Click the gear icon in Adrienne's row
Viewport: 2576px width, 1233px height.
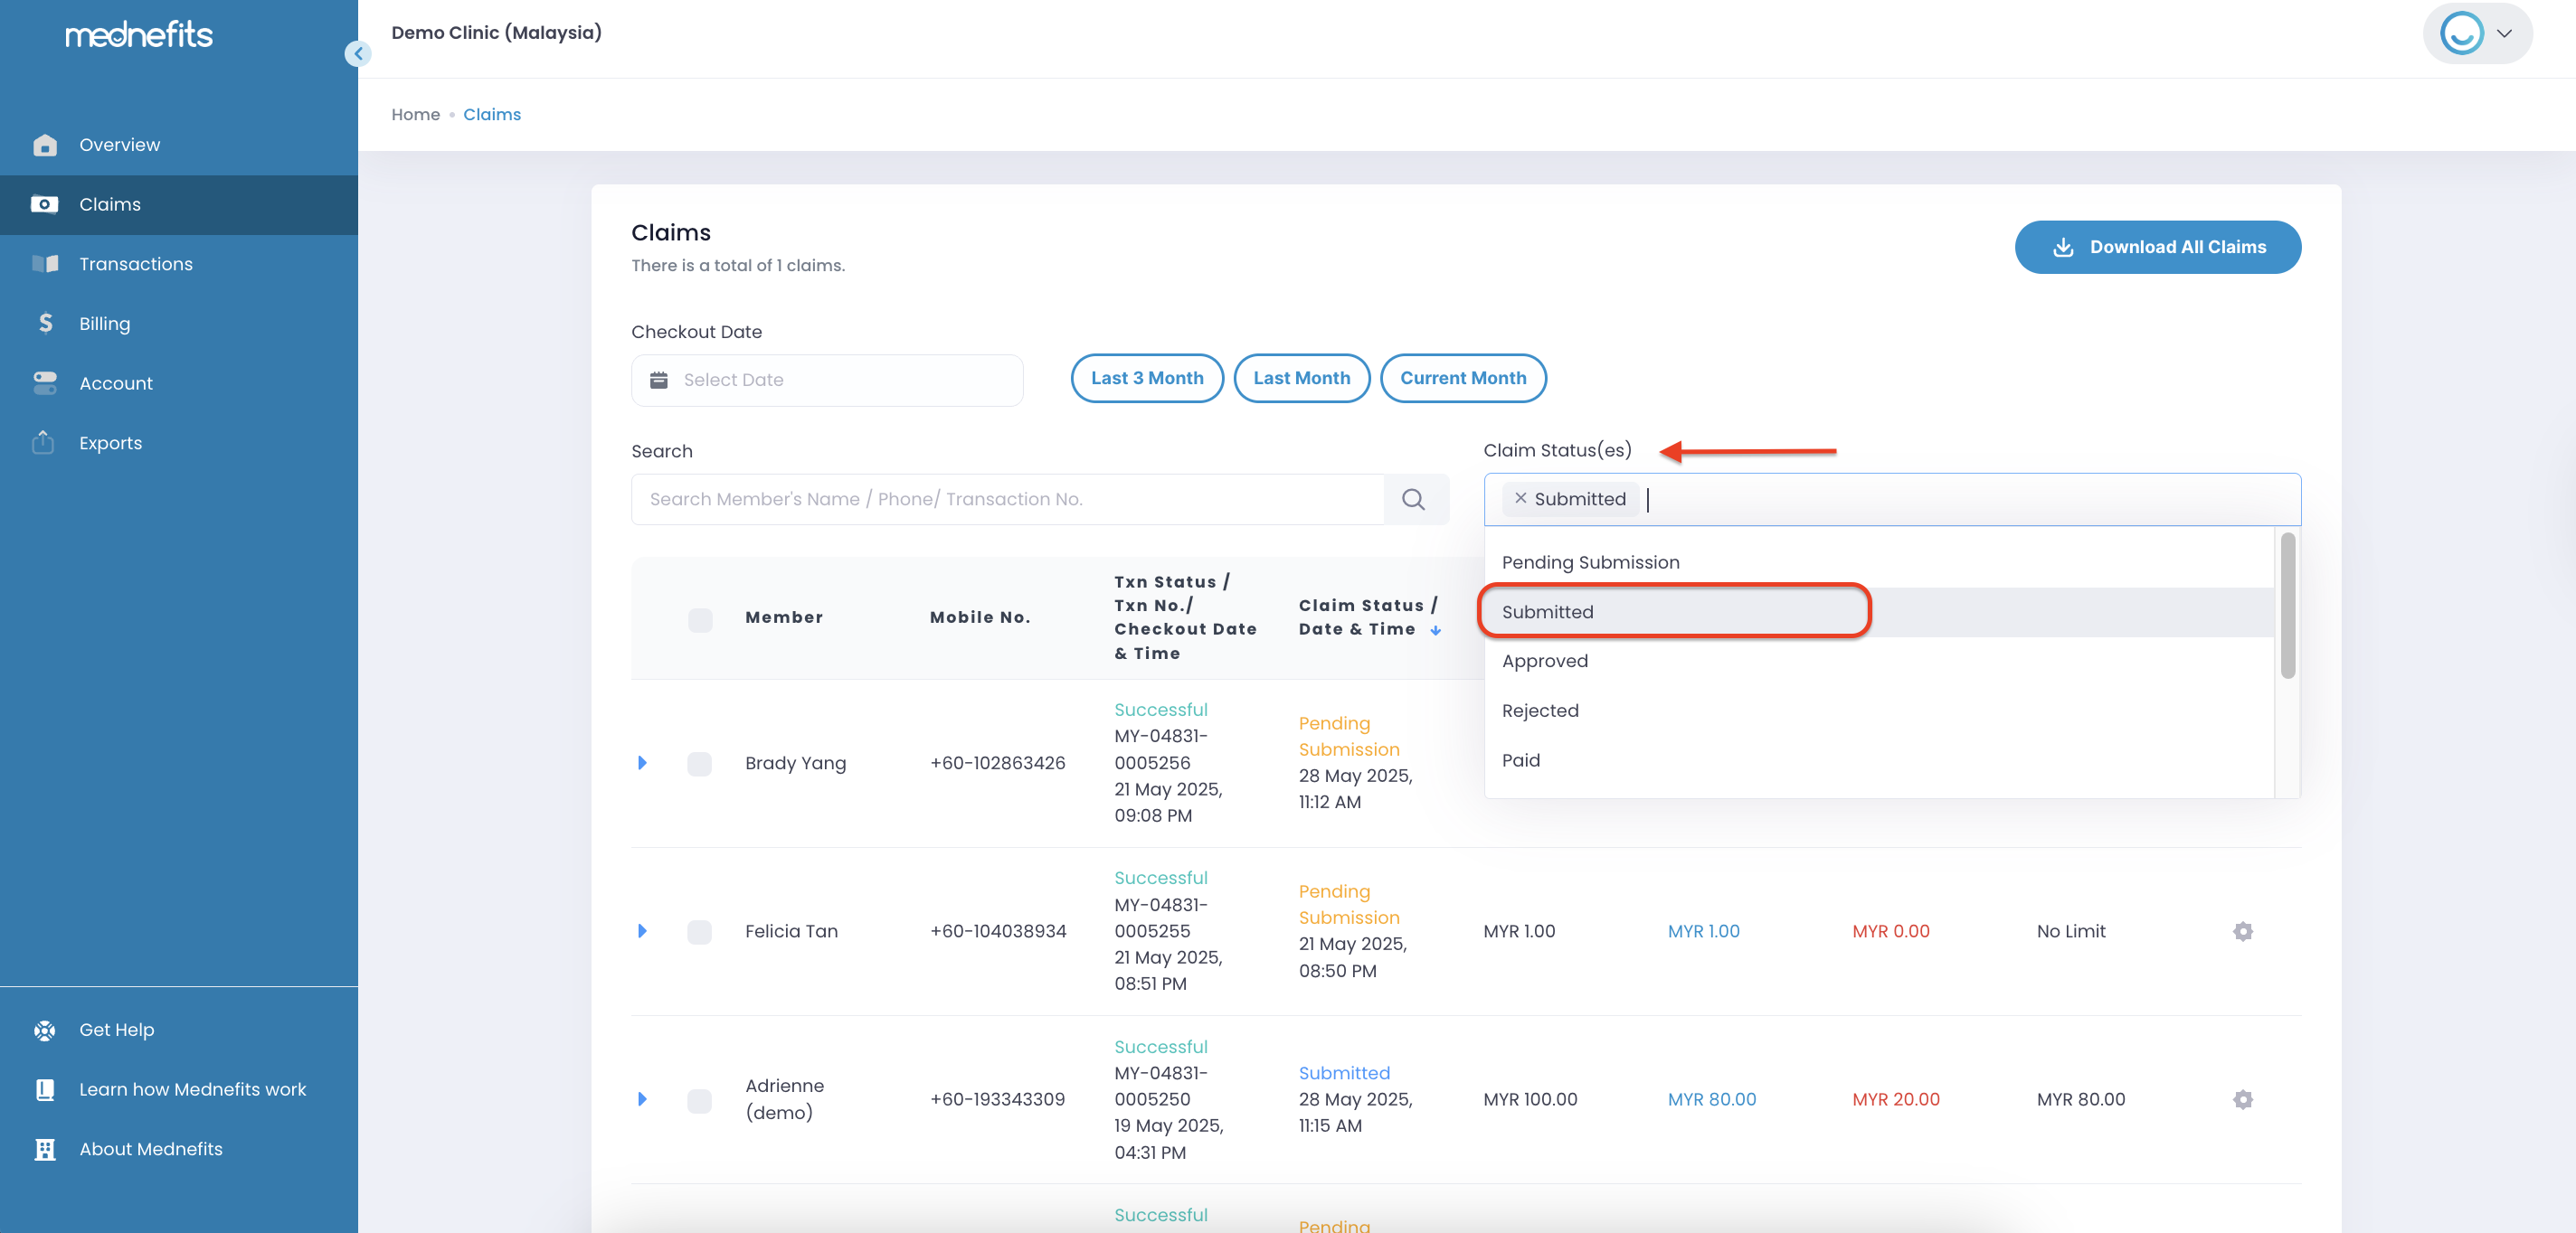(x=2242, y=1099)
